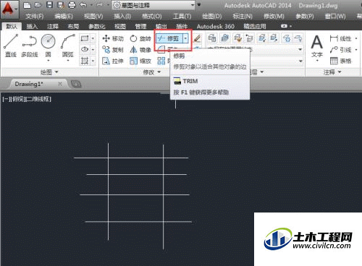Open the 格式(O) menu
362x266 pixels.
152,17
